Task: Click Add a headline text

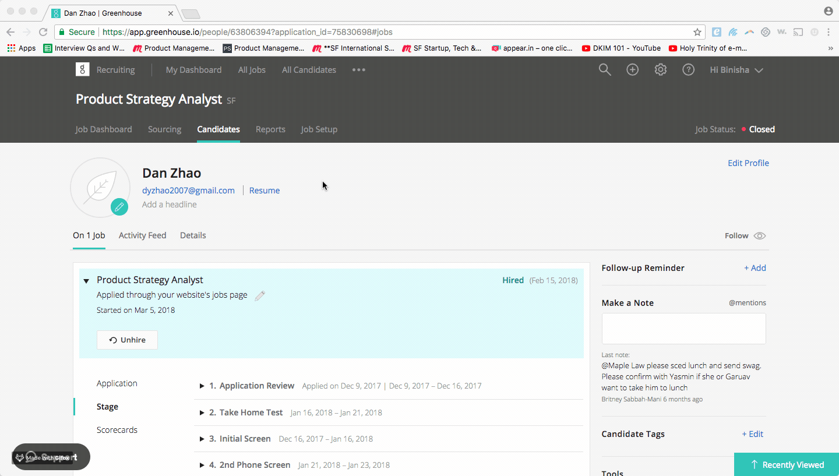Action: (x=169, y=204)
